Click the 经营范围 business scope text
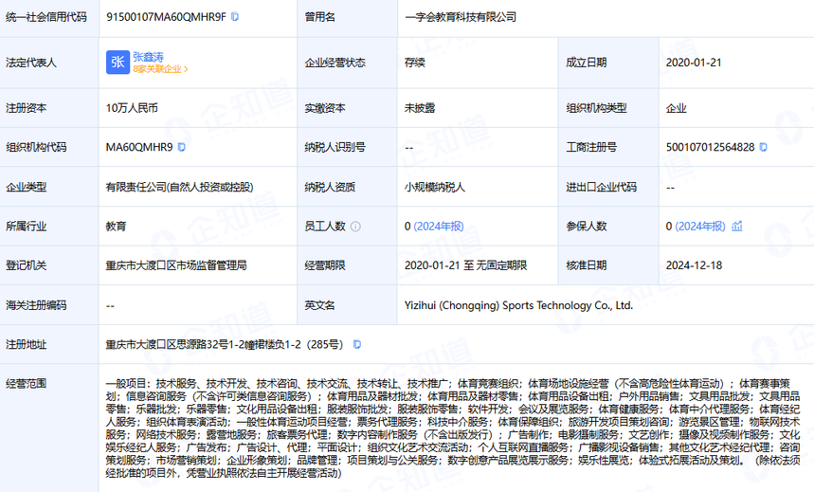Screen dimensions: 814x492 (x=455, y=422)
